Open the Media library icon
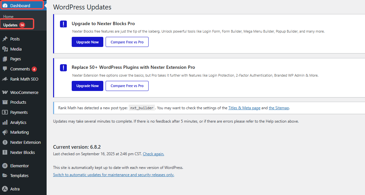The width and height of the screenshot is (365, 195). pyautogui.click(x=5, y=49)
